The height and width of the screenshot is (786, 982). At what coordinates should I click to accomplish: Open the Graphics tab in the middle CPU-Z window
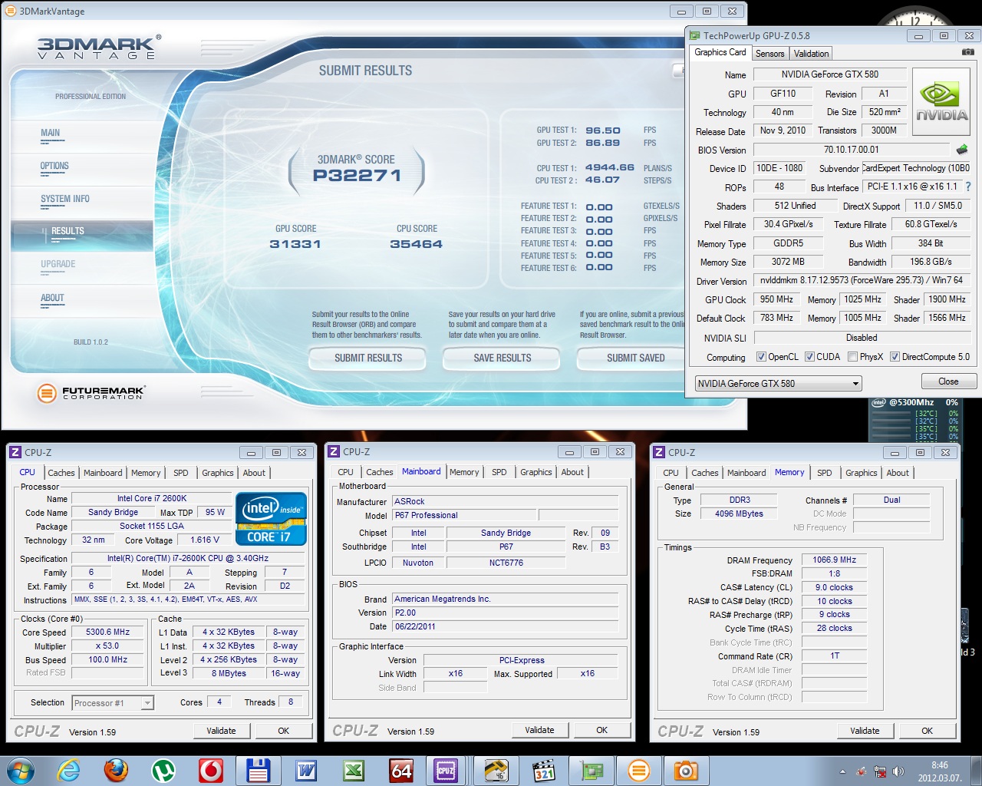[535, 472]
